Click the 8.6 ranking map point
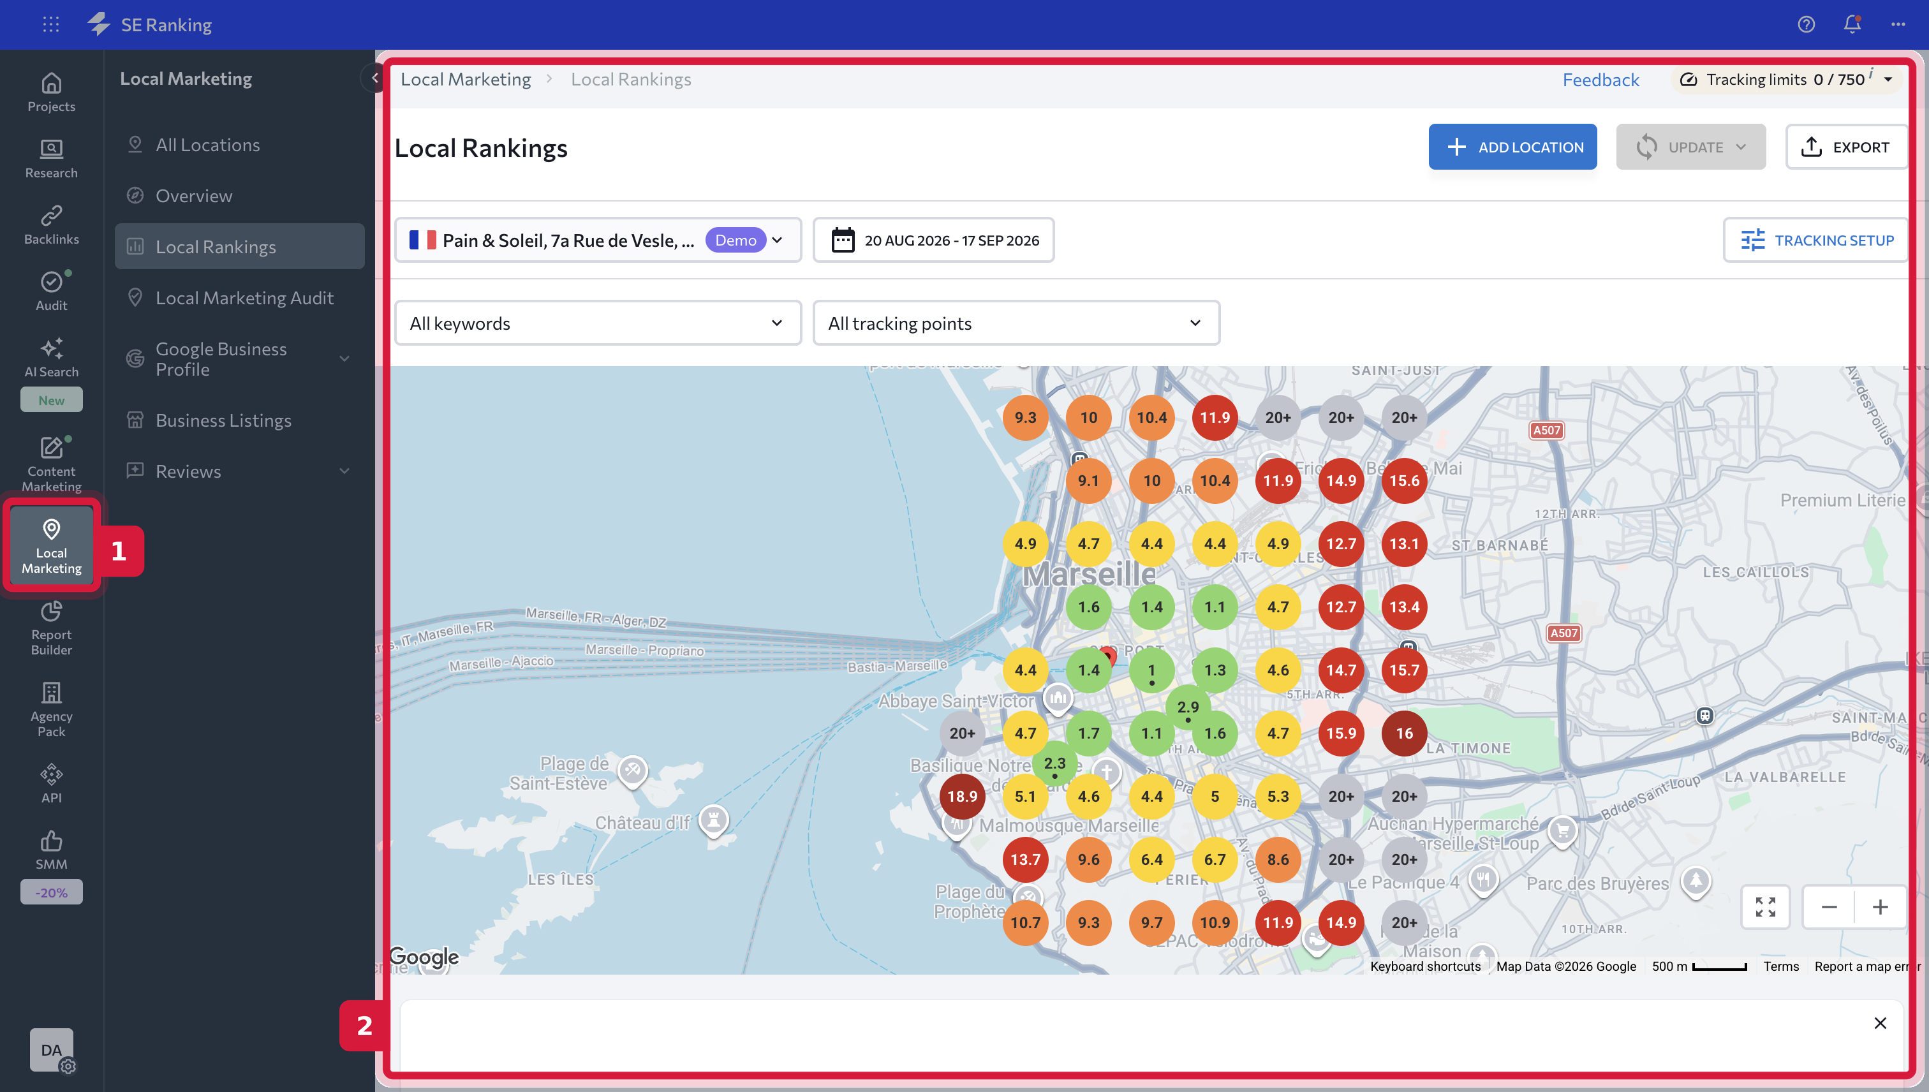Viewport: 1929px width, 1092px height. (x=1277, y=859)
